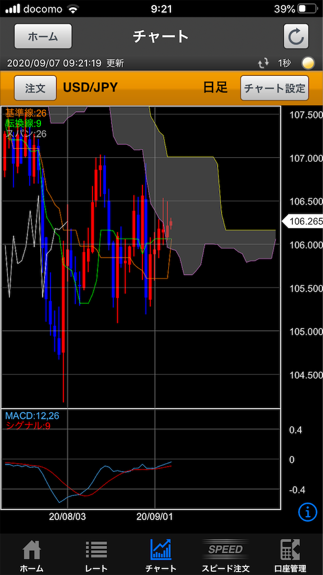This screenshot has height=575, width=323.
Task: Open the レート rates tab
Action: point(96,556)
